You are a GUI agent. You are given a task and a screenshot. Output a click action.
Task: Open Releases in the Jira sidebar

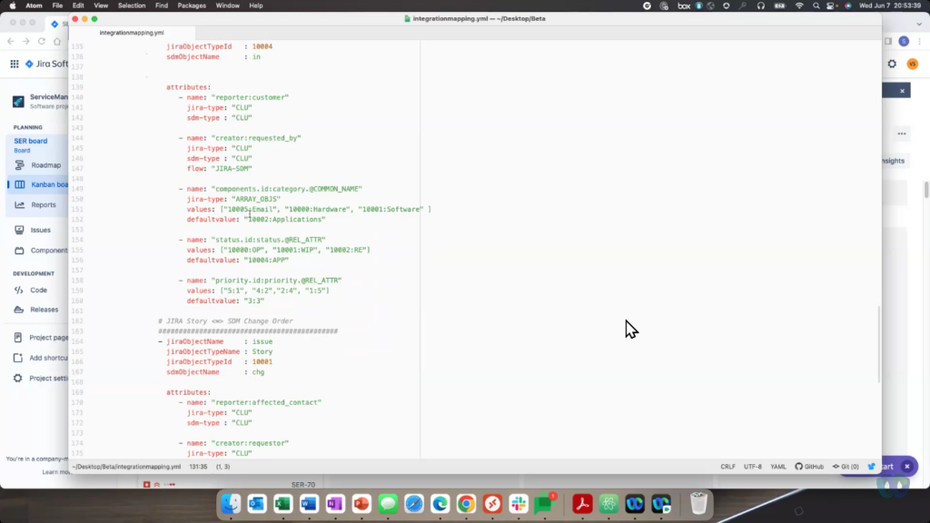(44, 310)
